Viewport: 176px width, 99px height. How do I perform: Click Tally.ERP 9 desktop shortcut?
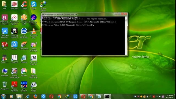(x=14, y=59)
